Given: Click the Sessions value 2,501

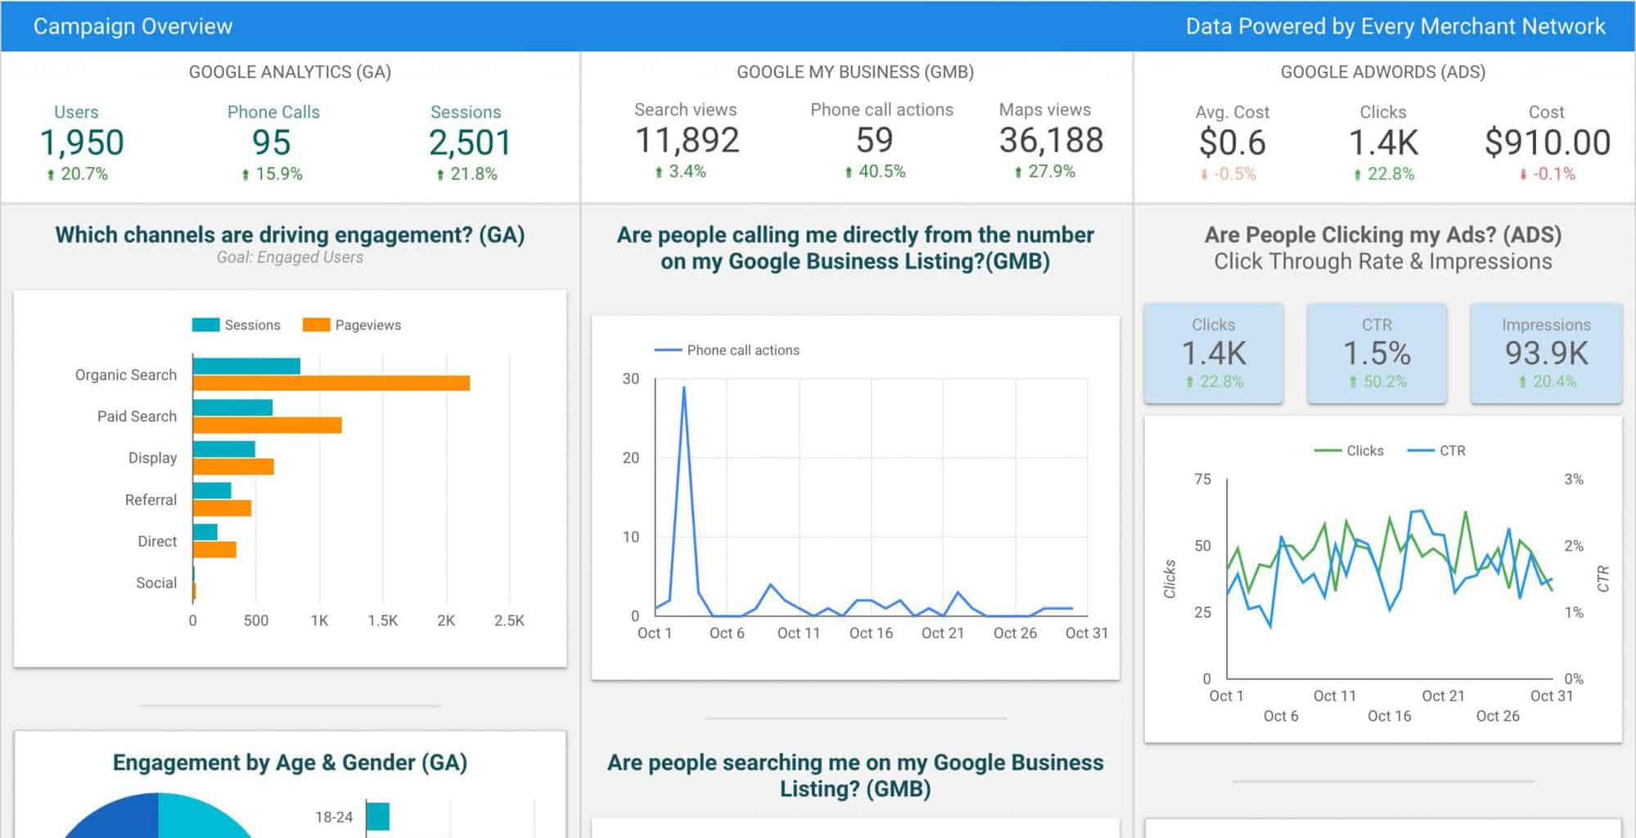Looking at the screenshot, I should pyautogui.click(x=470, y=143).
